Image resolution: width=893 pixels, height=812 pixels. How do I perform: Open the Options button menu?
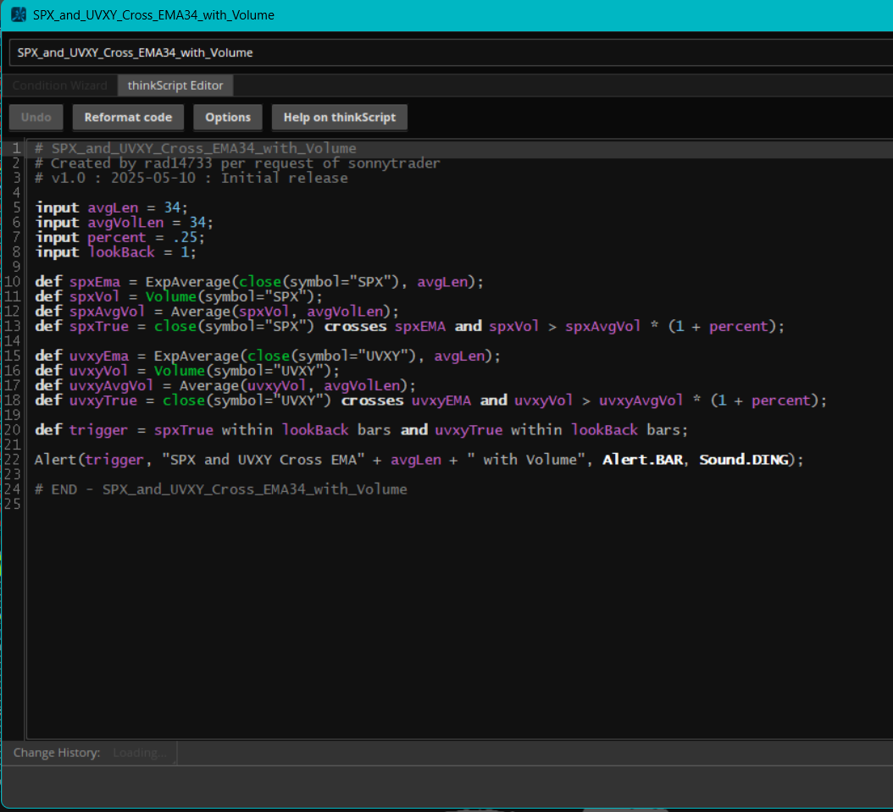(x=228, y=117)
